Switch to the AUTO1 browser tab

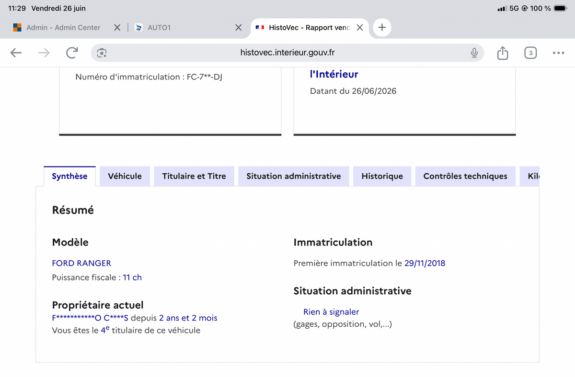point(183,27)
